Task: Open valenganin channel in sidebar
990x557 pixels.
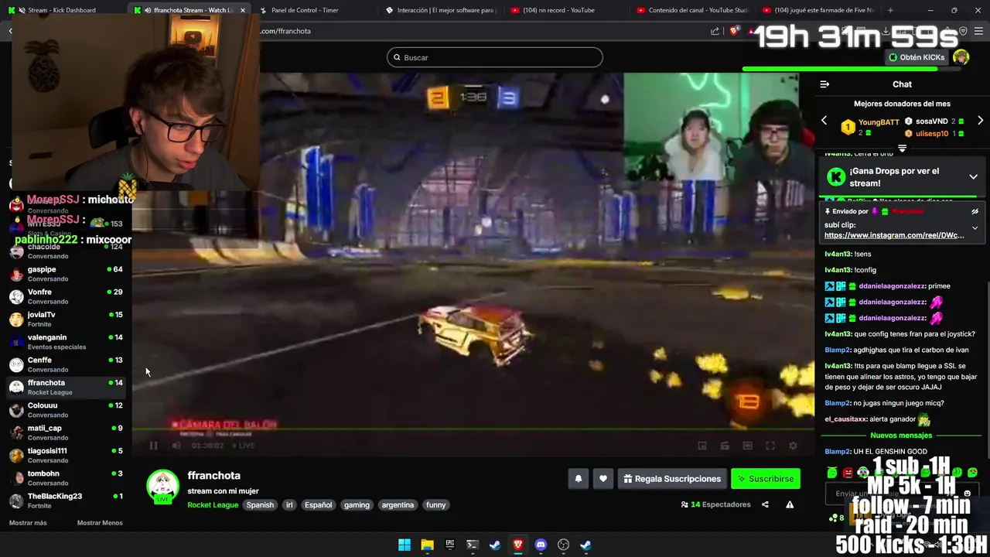Action: coord(66,342)
